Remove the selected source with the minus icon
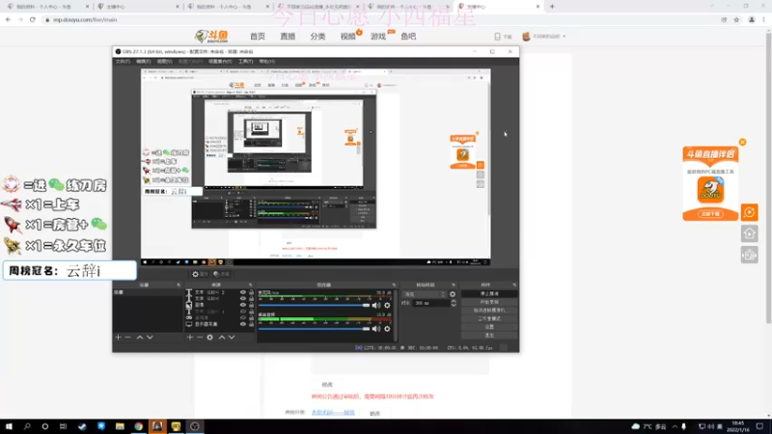This screenshot has width=772, height=434. 200,338
